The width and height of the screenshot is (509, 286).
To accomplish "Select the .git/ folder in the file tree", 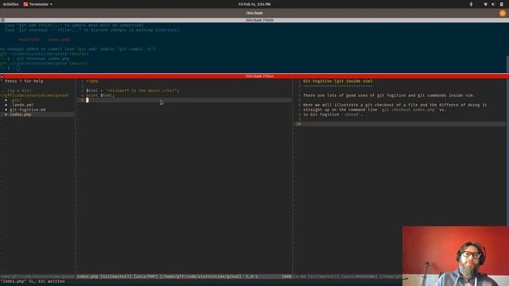I will 15,100.
